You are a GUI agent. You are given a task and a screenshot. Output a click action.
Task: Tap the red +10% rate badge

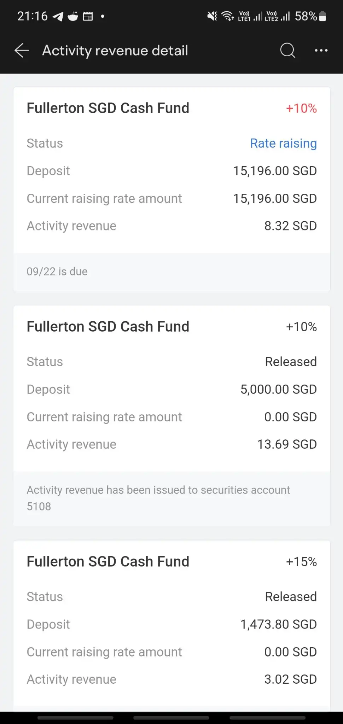301,108
